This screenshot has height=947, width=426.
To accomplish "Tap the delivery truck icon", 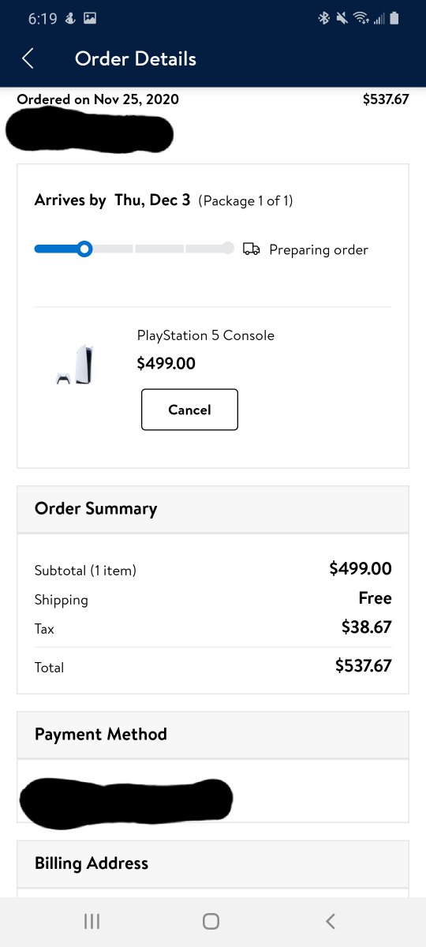I will [x=252, y=249].
